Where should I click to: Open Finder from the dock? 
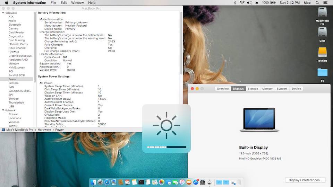point(93,182)
